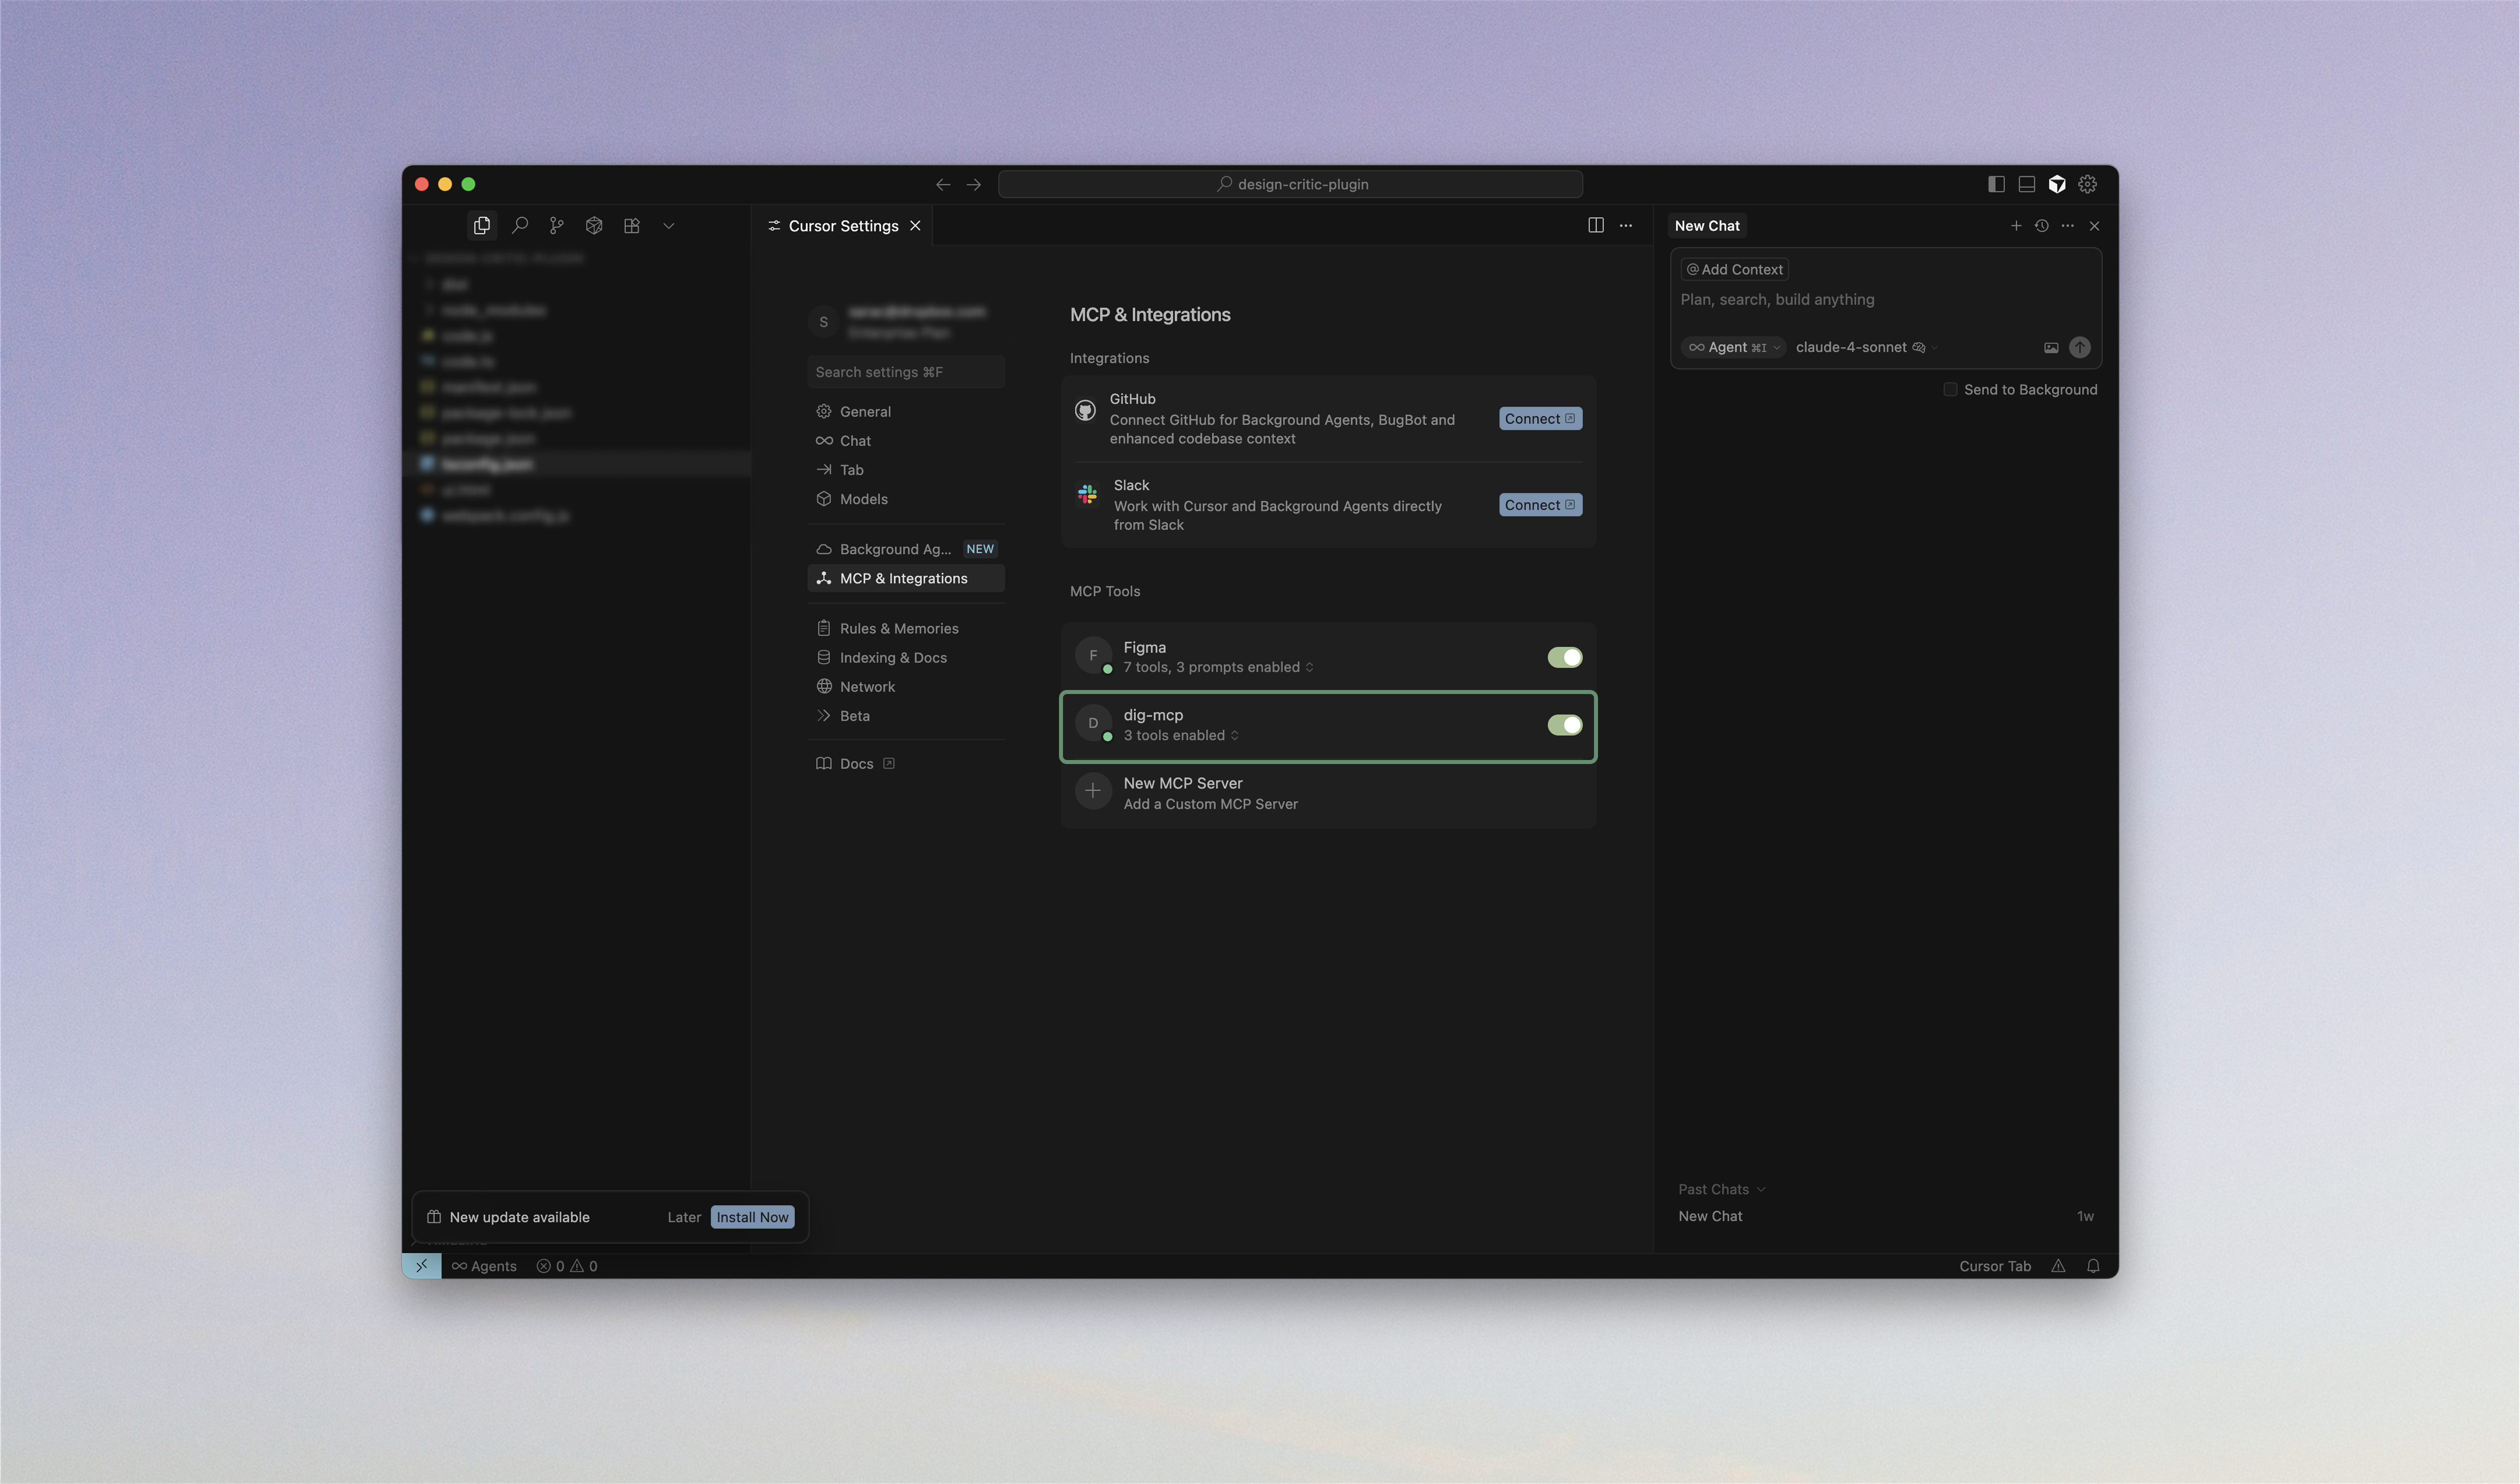Open the Source Control icon in the sidebar
The image size is (2520, 1484).
coord(557,226)
